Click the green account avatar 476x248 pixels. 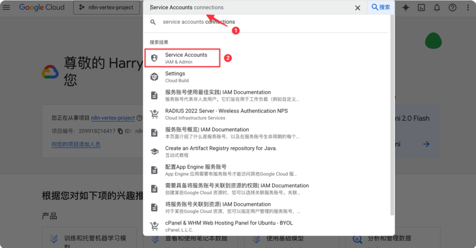click(x=433, y=41)
